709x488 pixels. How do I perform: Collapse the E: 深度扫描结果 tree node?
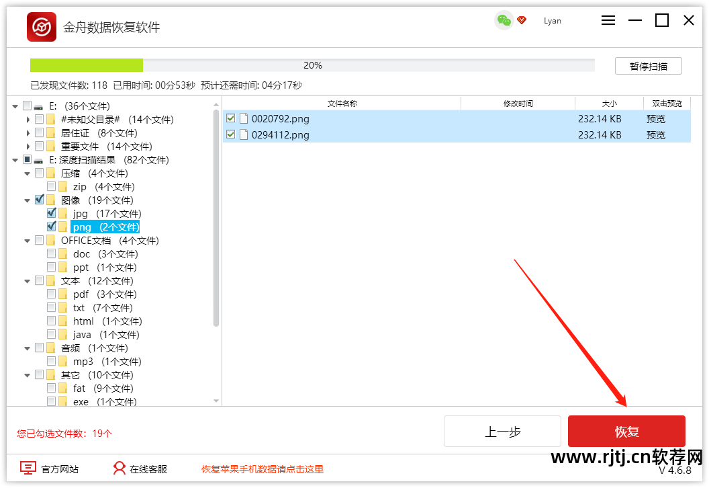(15, 159)
